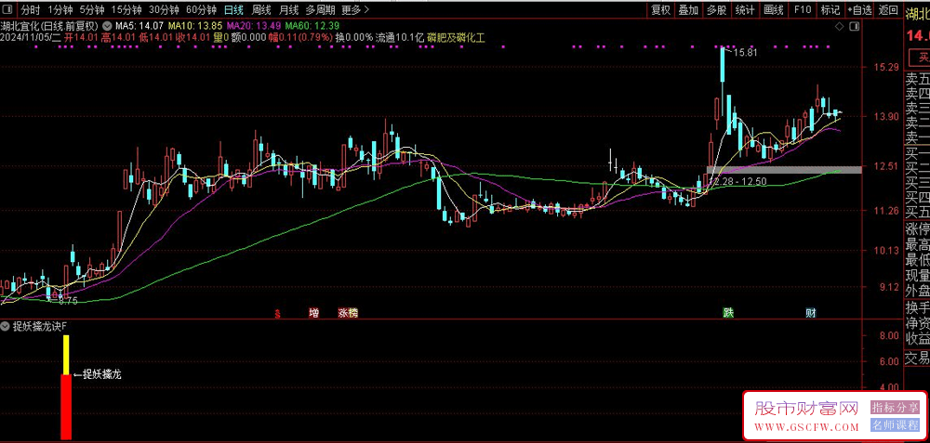Click the 涨停 row in quote panel
The image size is (930, 443).
tap(917, 229)
